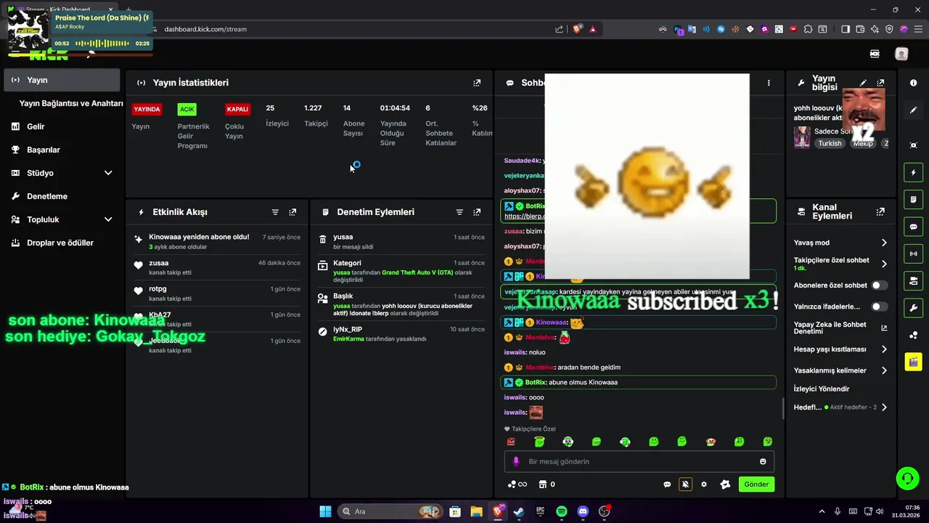Expand Yasaklanmış kelimeler arrow

884,370
